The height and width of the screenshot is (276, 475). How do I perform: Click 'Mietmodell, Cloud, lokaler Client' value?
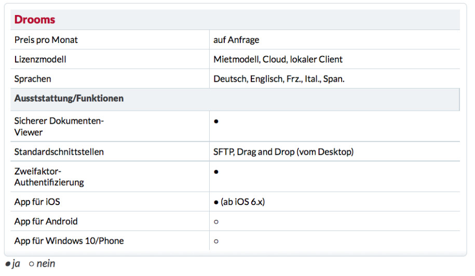(278, 59)
